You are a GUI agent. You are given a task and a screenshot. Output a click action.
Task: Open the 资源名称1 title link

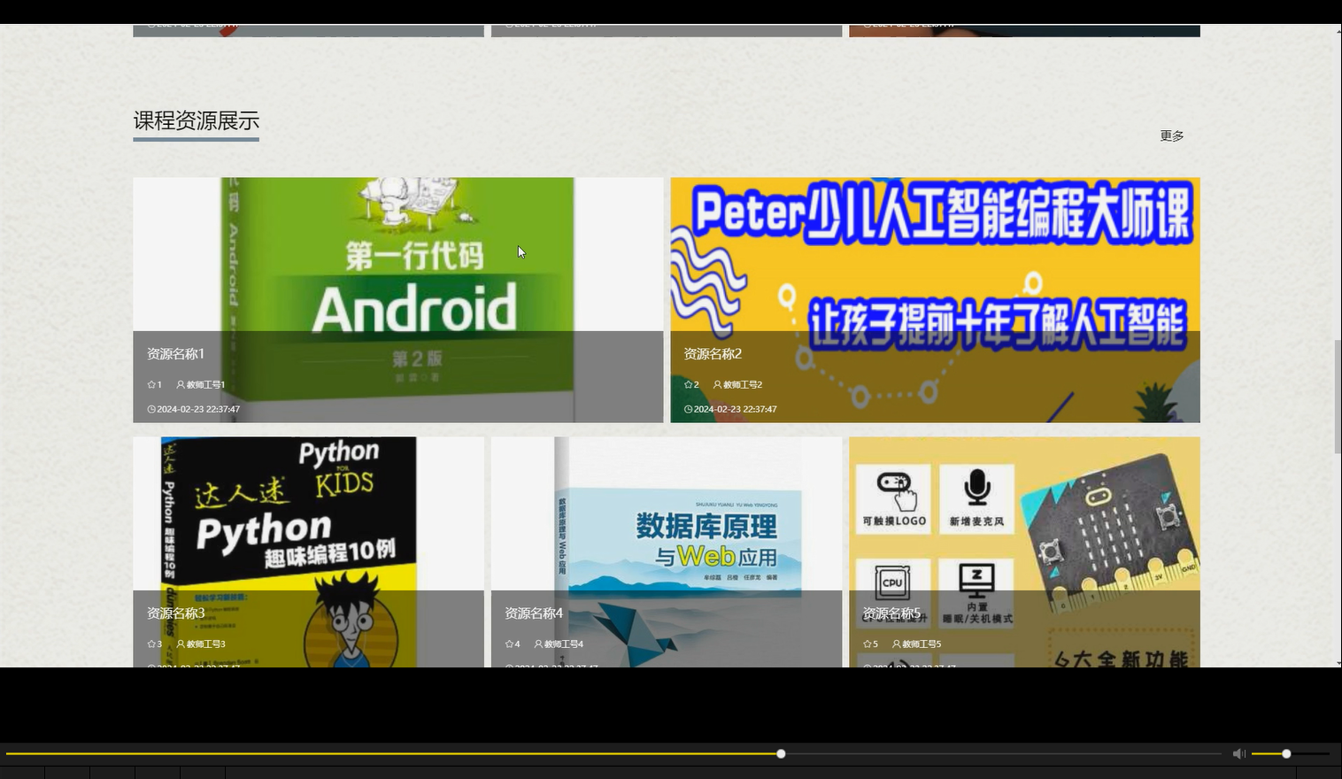(x=175, y=354)
